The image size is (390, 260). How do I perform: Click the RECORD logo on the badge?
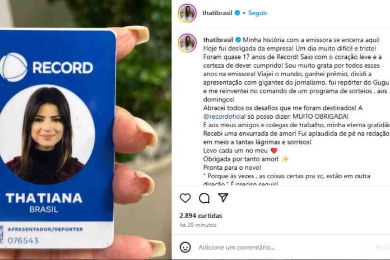47,67
